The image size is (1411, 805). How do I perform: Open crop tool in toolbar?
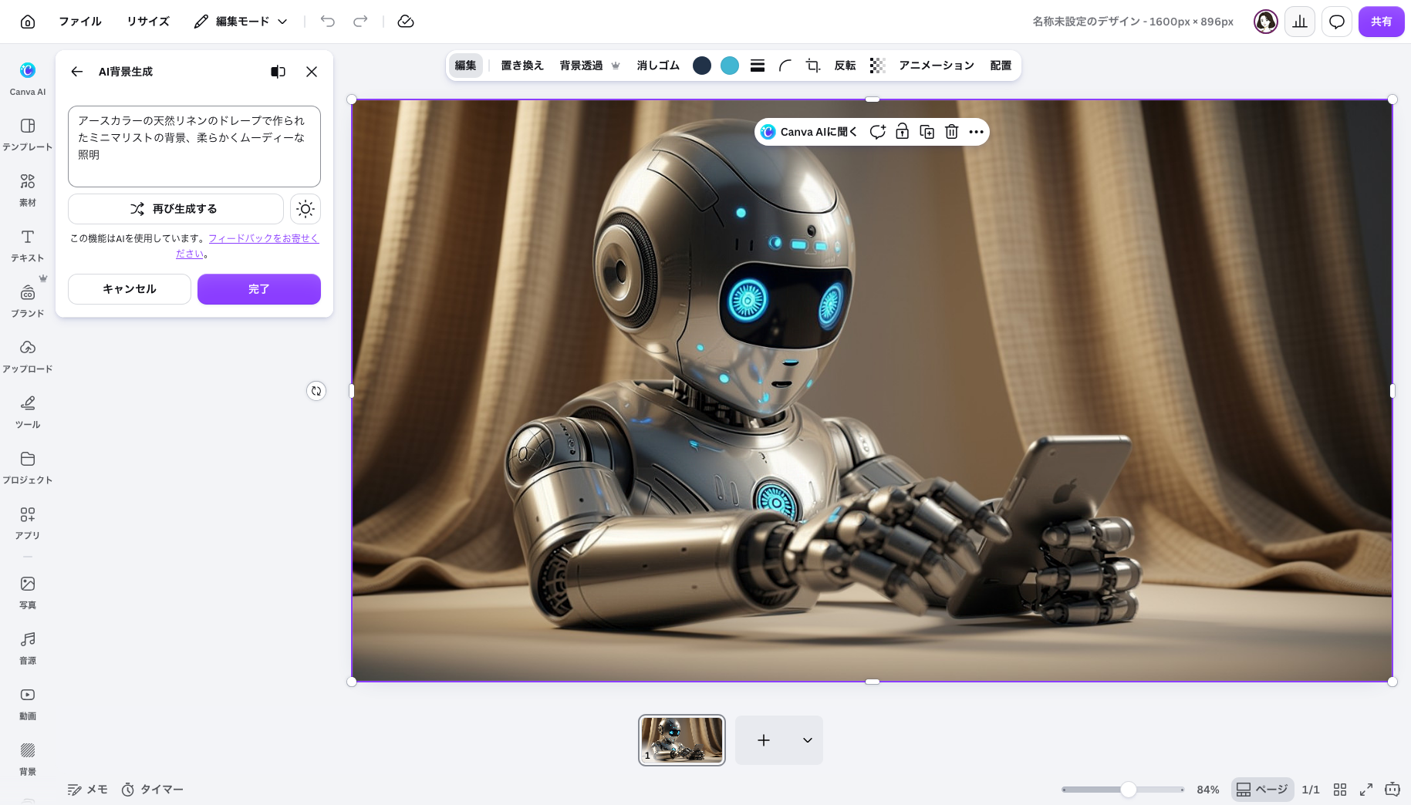tap(813, 66)
